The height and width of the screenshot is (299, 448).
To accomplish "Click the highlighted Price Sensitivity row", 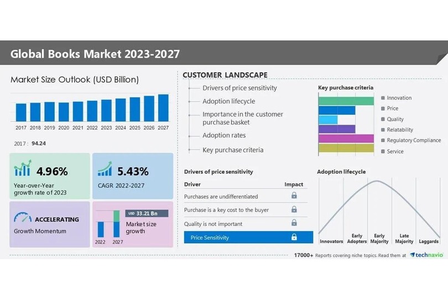I will tap(248, 237).
